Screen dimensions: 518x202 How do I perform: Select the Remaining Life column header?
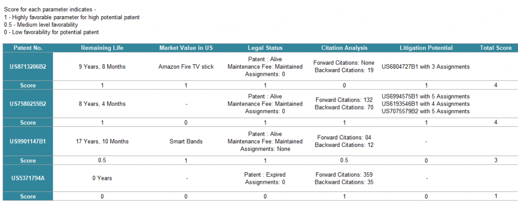pyautogui.click(x=102, y=48)
